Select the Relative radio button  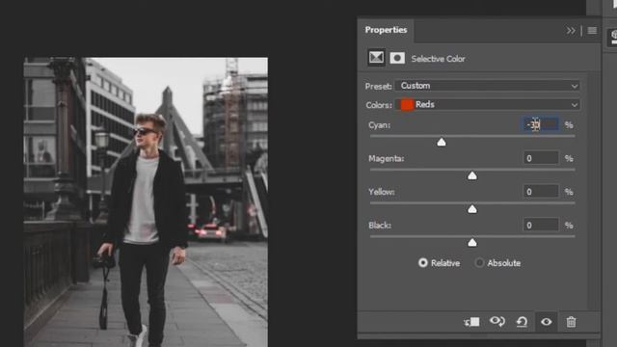point(423,263)
